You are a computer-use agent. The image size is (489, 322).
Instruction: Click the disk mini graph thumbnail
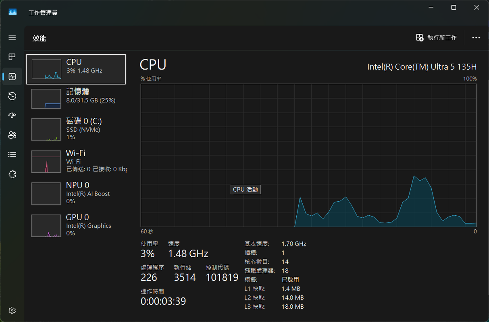[x=46, y=129]
